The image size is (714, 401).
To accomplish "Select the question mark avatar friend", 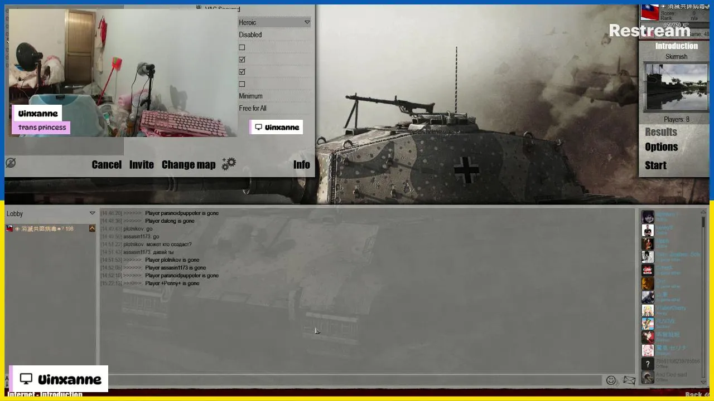I will click(x=648, y=364).
